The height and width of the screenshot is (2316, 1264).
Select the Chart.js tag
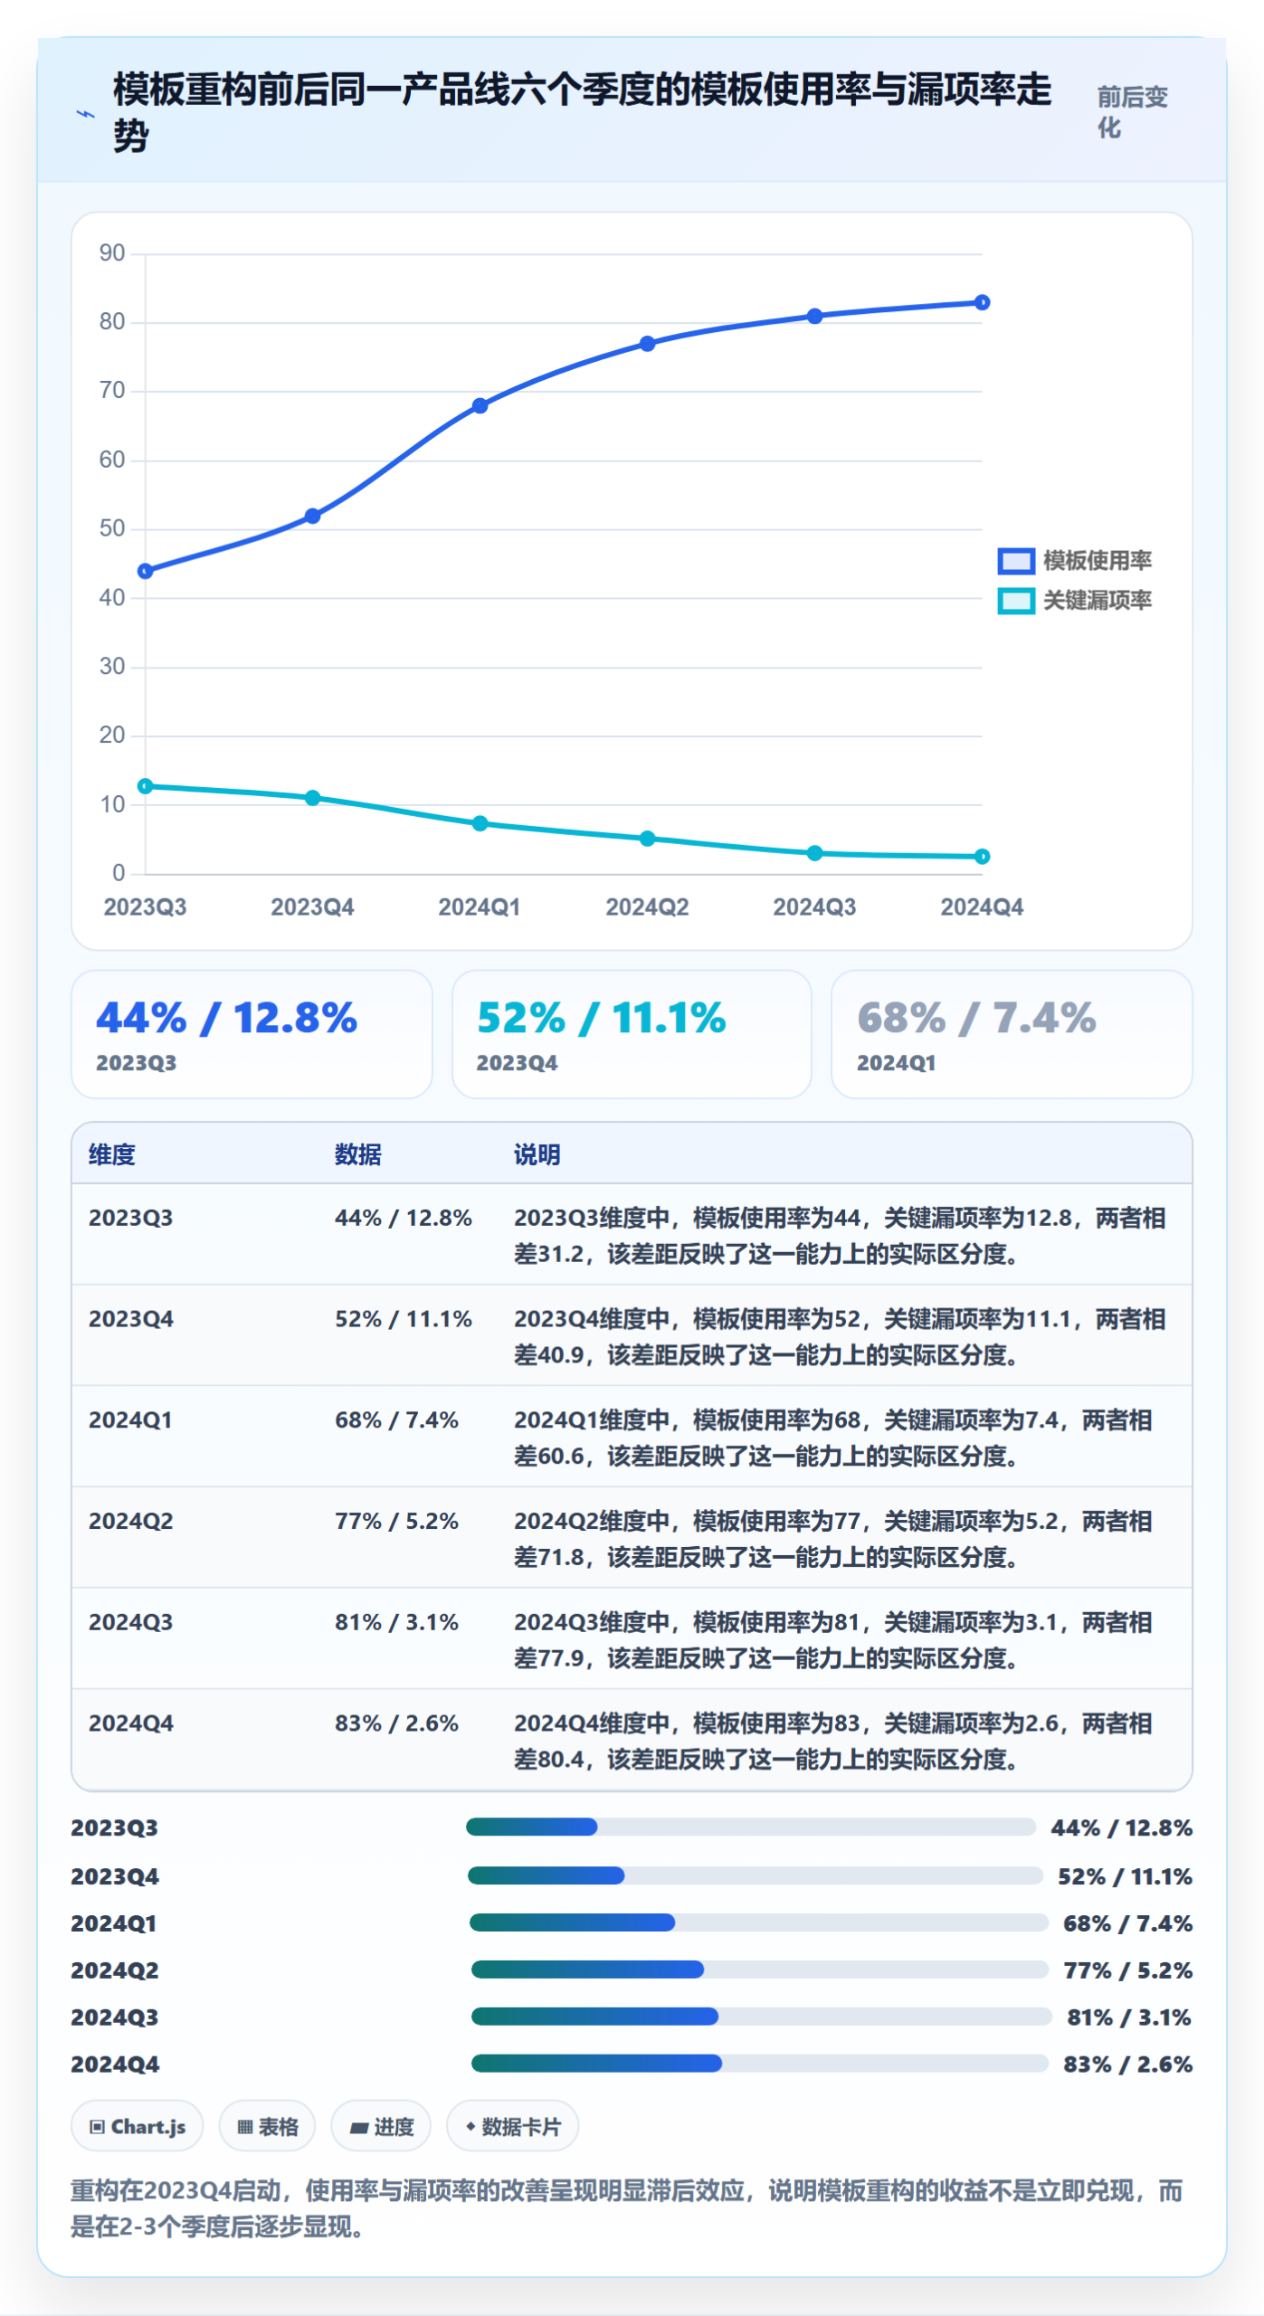click(x=138, y=2126)
